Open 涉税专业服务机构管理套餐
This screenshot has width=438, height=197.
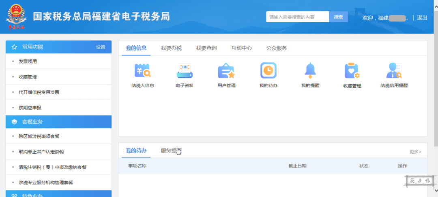coord(46,182)
